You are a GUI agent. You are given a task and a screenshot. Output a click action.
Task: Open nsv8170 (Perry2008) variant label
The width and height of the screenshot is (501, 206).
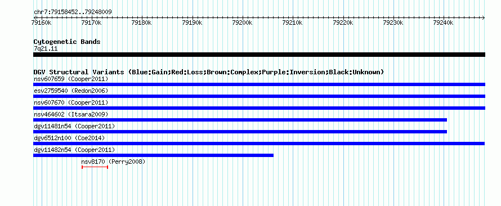[x=113, y=162]
